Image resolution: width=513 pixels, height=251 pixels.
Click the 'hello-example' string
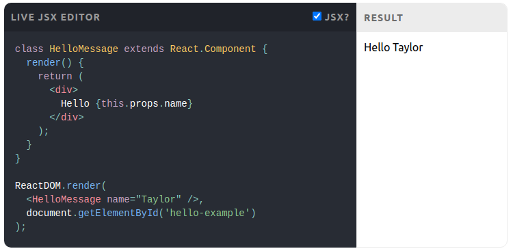[207, 213]
